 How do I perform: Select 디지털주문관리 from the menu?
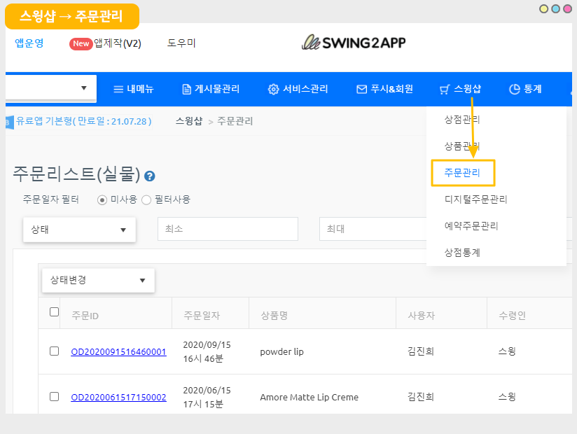click(475, 199)
